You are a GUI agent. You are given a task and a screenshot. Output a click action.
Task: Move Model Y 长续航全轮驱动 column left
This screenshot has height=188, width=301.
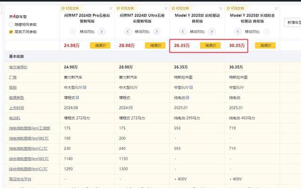[238, 31]
